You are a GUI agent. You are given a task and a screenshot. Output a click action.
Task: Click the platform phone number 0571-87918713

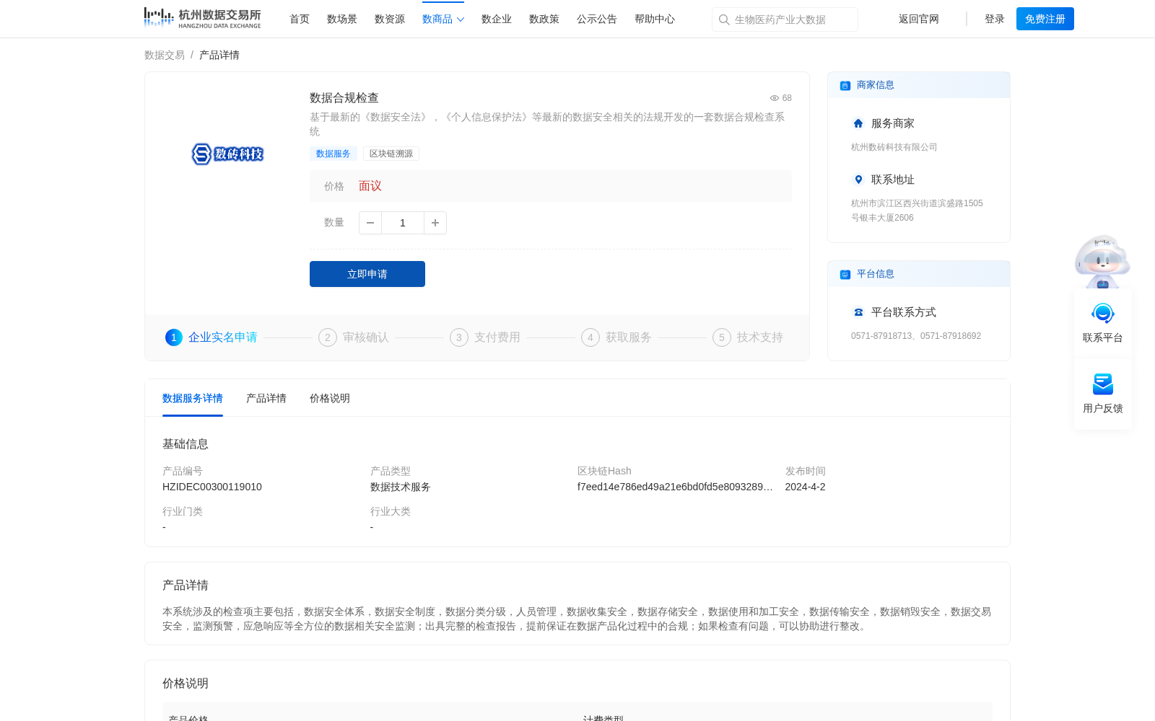click(881, 336)
